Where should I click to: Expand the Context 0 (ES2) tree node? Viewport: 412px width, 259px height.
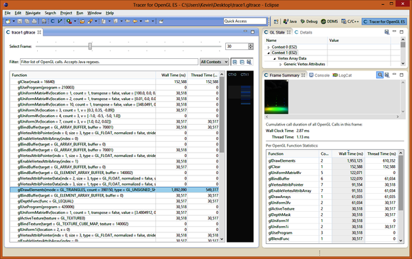[x=268, y=47]
